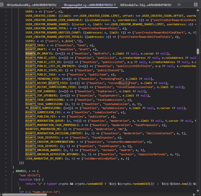Click the BOUNTY_PUBLIC_TASK key

click(x=41, y=74)
